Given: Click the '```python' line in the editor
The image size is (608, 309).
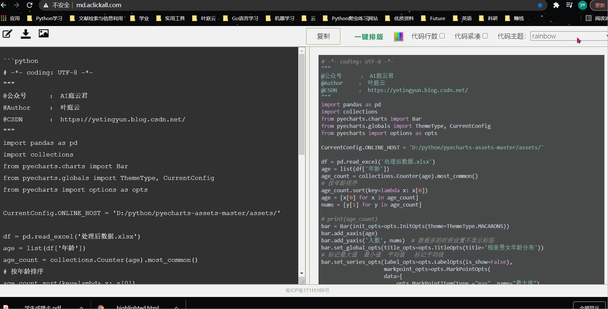Looking at the screenshot, I should pyautogui.click(x=21, y=61).
